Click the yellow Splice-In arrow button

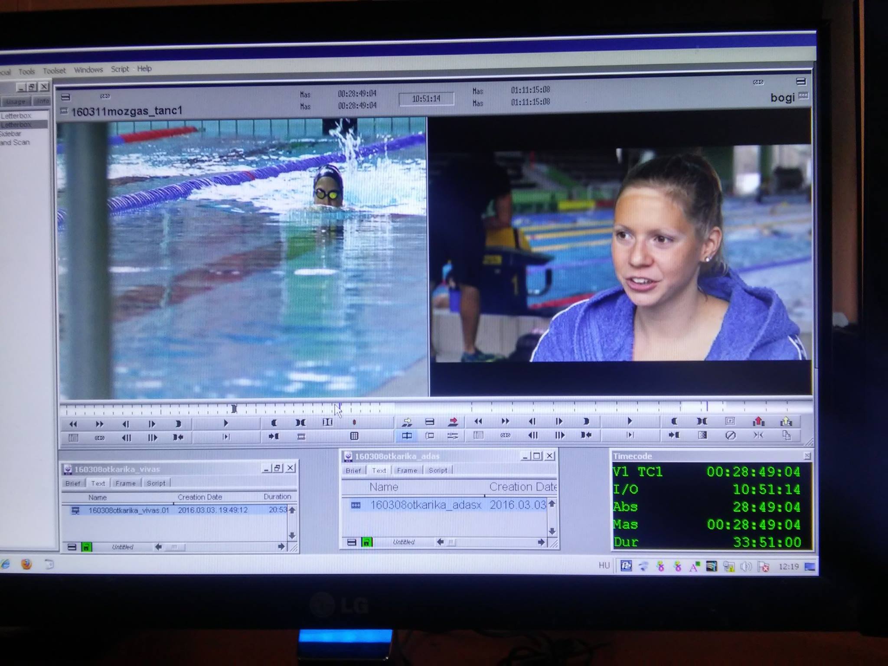[x=407, y=421]
